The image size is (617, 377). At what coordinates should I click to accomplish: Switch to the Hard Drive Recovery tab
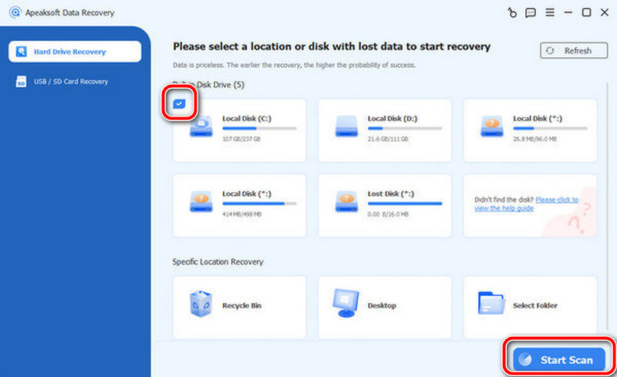75,52
